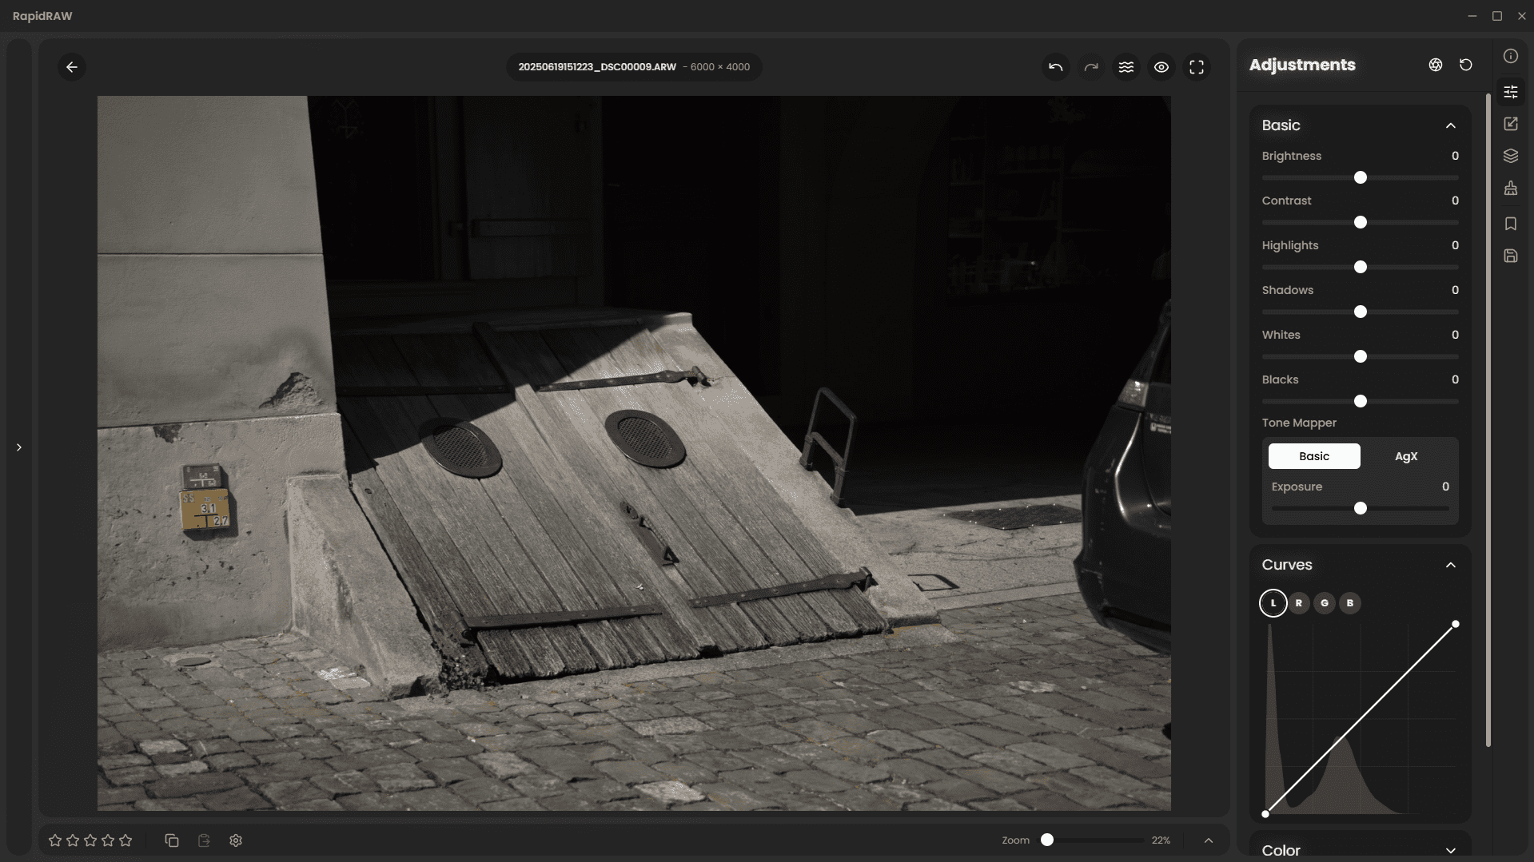Screen dimensions: 1534x862
Task: Rate the photo four stars
Action: click(108, 840)
